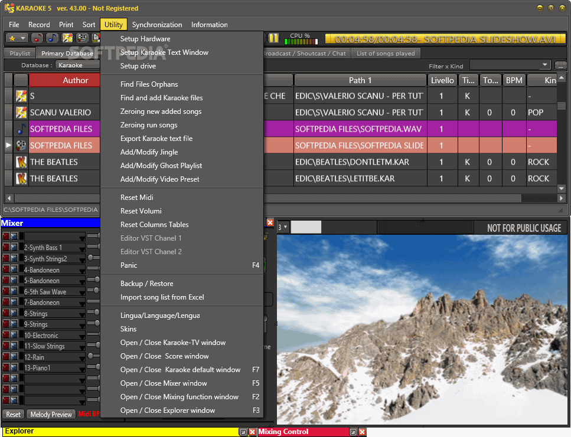Mute the 2-Synth Bass 1 channel red button
Image resolution: width=571 pixels, height=437 pixels.
[x=6, y=247]
